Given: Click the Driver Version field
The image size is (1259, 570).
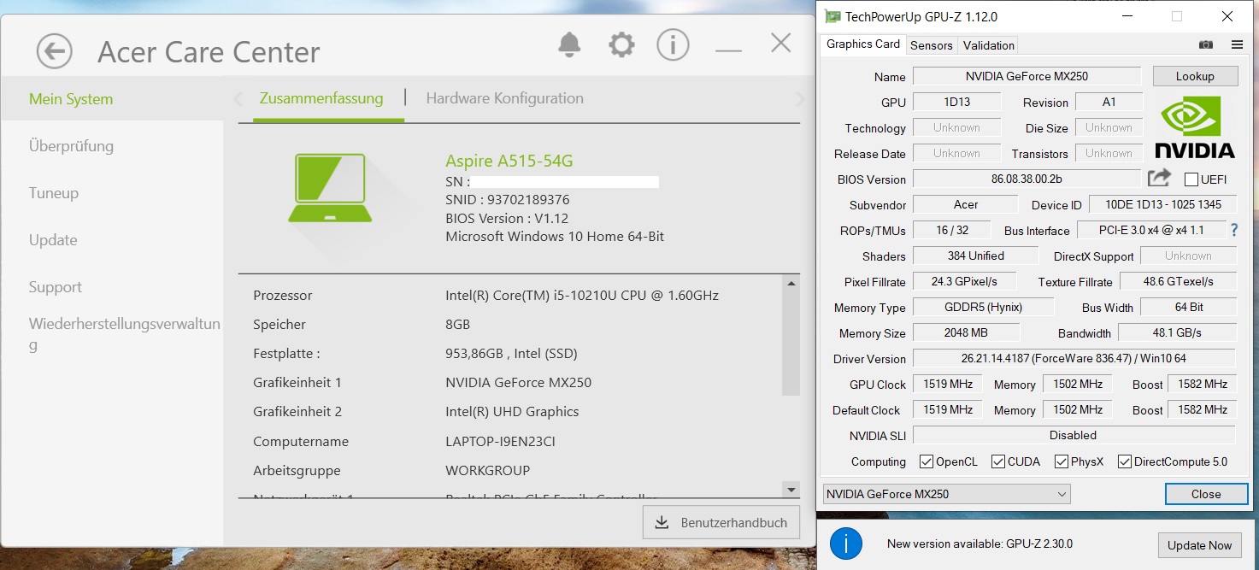Looking at the screenshot, I should (x=1074, y=358).
